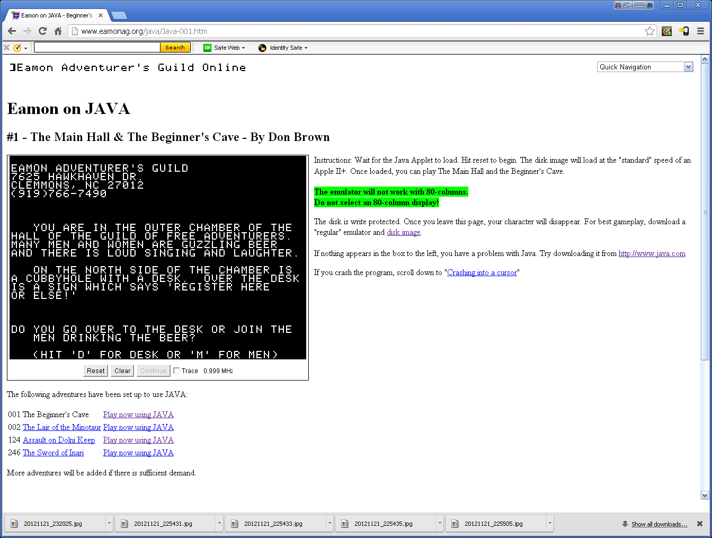Viewport: 712px width, 538px height.
Task: Click the page scrollbar down arrow
Action: 705,495
